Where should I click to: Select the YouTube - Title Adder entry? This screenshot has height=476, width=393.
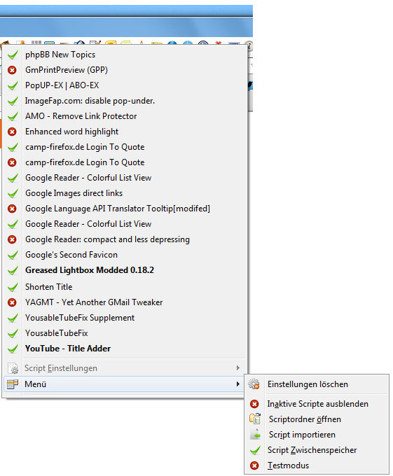pos(125,349)
